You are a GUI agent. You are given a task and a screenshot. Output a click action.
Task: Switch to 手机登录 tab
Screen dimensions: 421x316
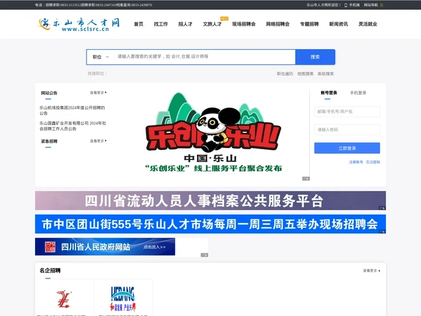coord(358,92)
